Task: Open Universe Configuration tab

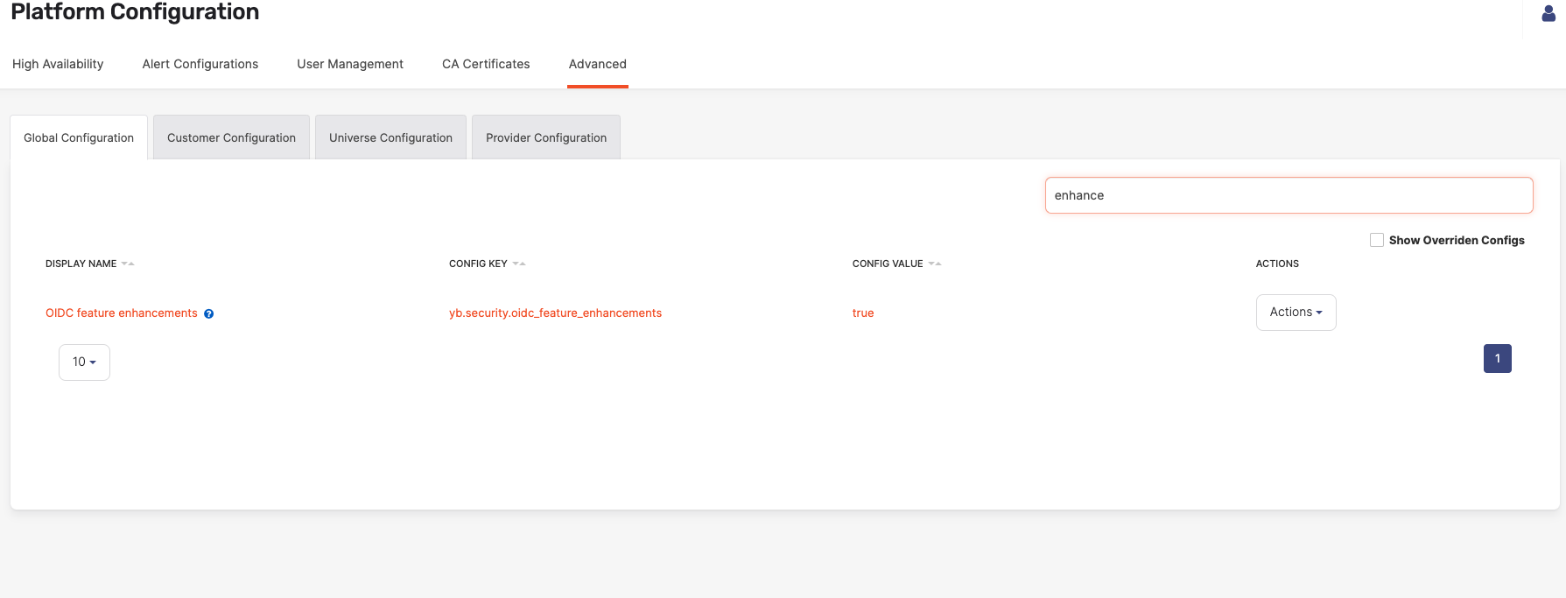Action: [x=390, y=137]
